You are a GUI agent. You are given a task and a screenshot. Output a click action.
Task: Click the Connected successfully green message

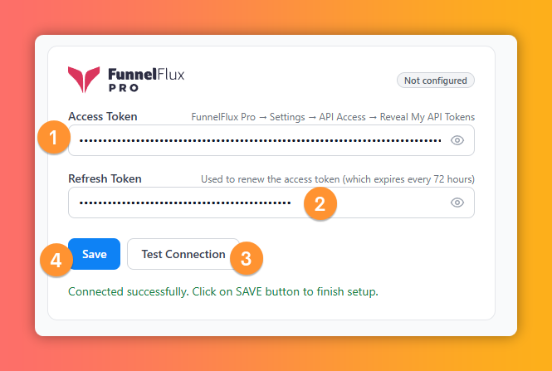pyautogui.click(x=223, y=292)
